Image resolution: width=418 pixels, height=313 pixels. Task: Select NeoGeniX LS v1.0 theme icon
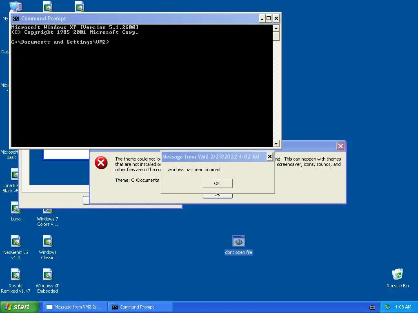[x=16, y=247]
